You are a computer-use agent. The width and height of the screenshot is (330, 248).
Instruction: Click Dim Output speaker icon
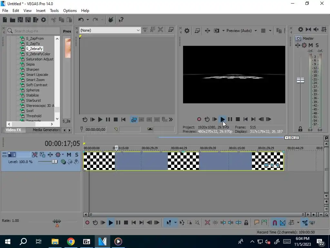pos(316,29)
